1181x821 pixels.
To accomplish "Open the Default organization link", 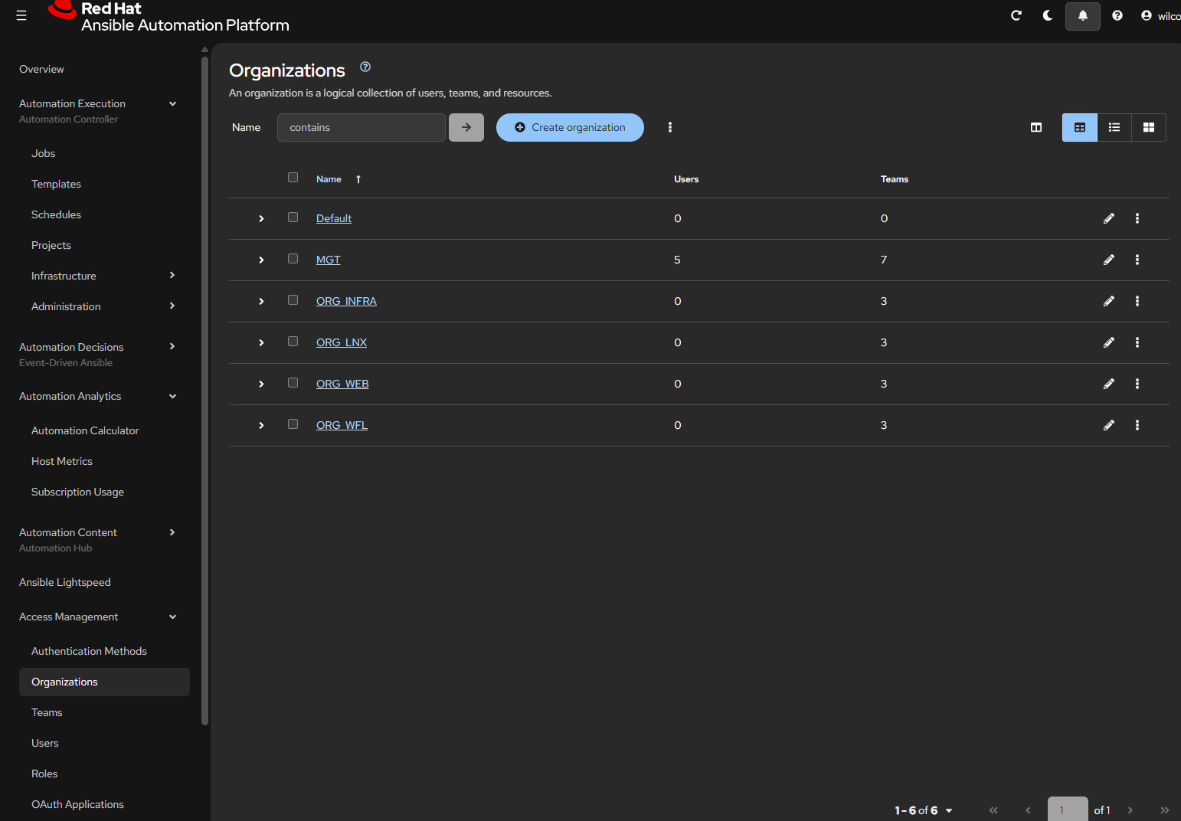I will 333,218.
